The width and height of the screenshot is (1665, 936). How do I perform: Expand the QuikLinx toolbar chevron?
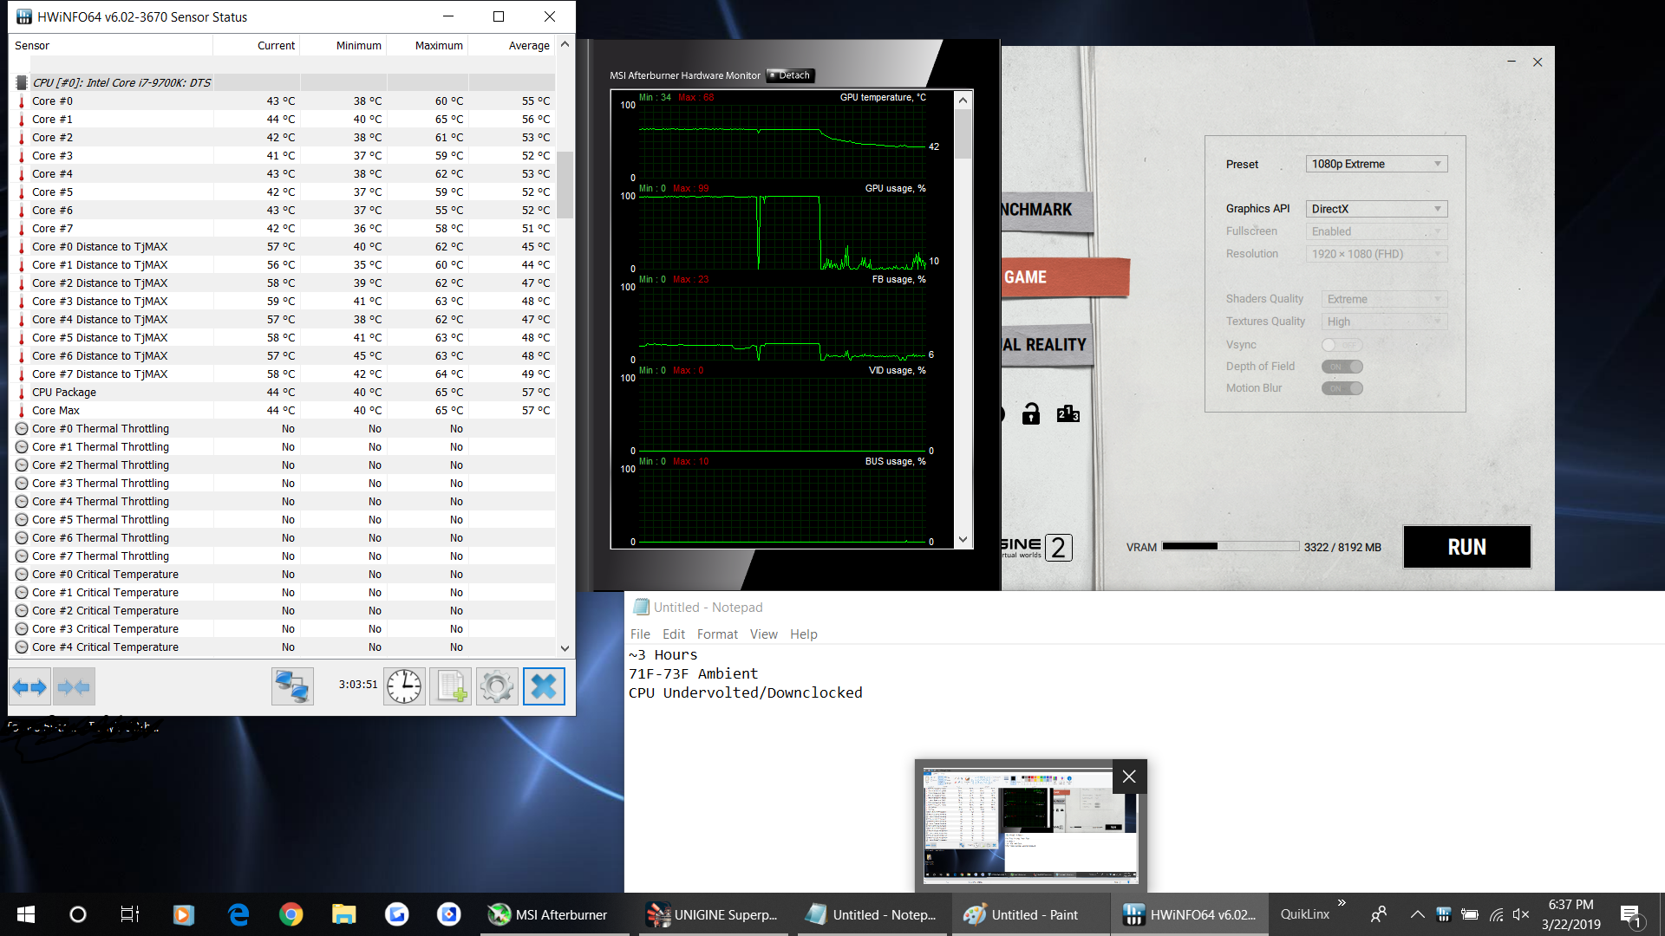pyautogui.click(x=1342, y=903)
